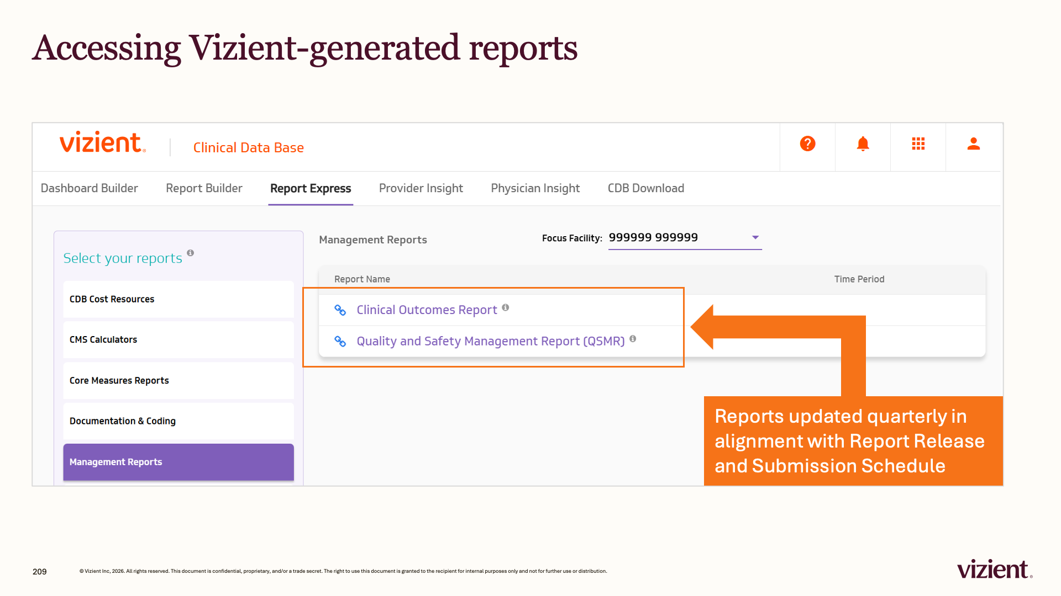
Task: Click the Vizient logo in header
Action: point(103,143)
